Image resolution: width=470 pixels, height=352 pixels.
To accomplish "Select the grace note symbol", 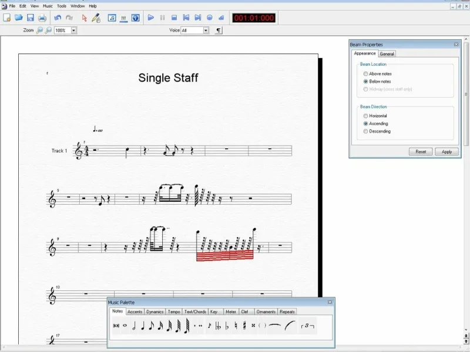I will pos(210,326).
